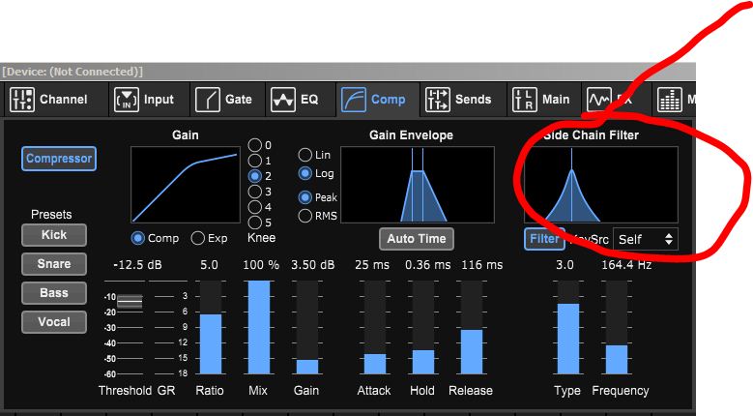Select Peak detection mode

pos(304,197)
